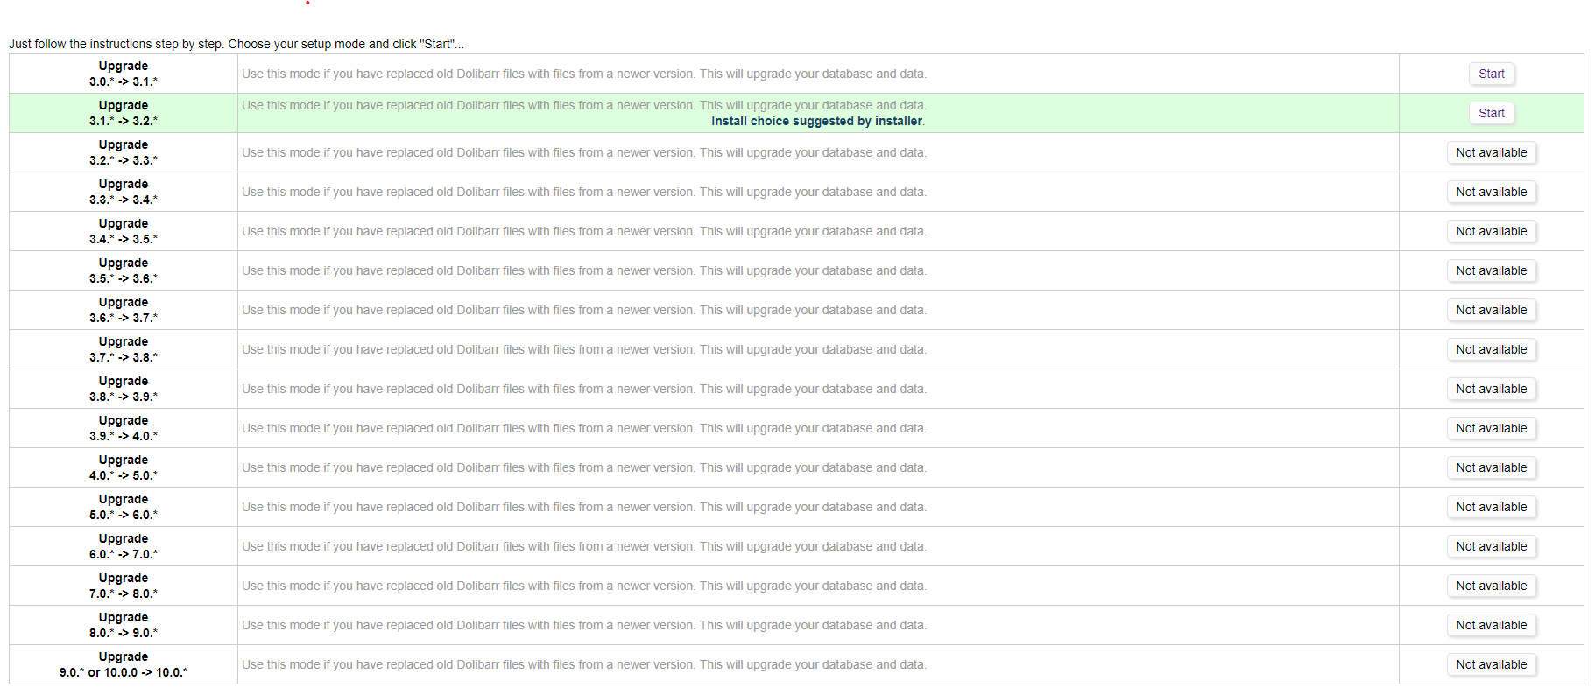The width and height of the screenshot is (1595, 695).
Task: Click Not available for 3.7.* -> 3.8.* upgrade
Action: coord(1491,349)
